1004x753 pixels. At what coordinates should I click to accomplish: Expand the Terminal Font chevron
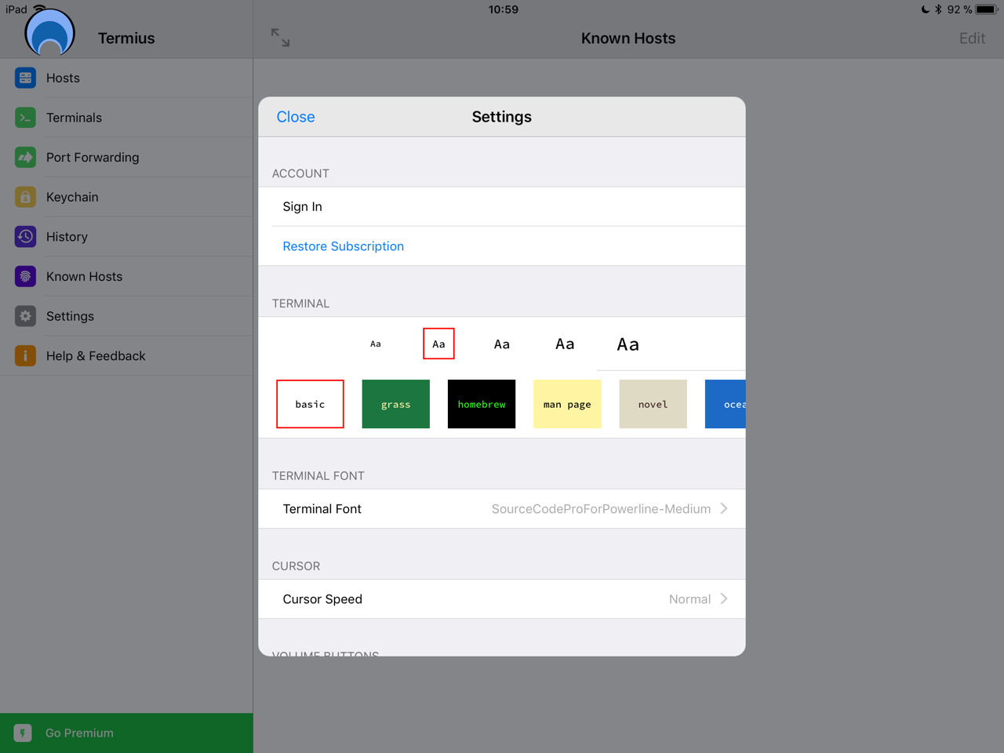pos(724,508)
